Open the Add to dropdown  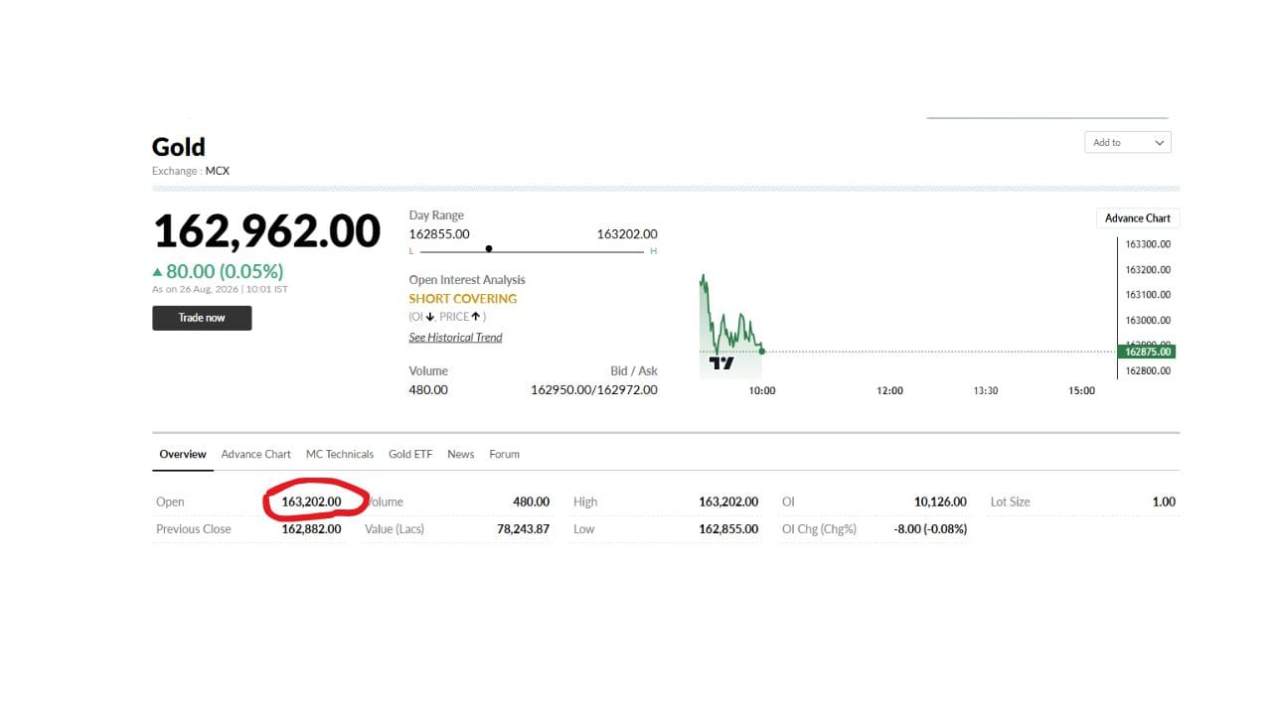(x=1128, y=143)
